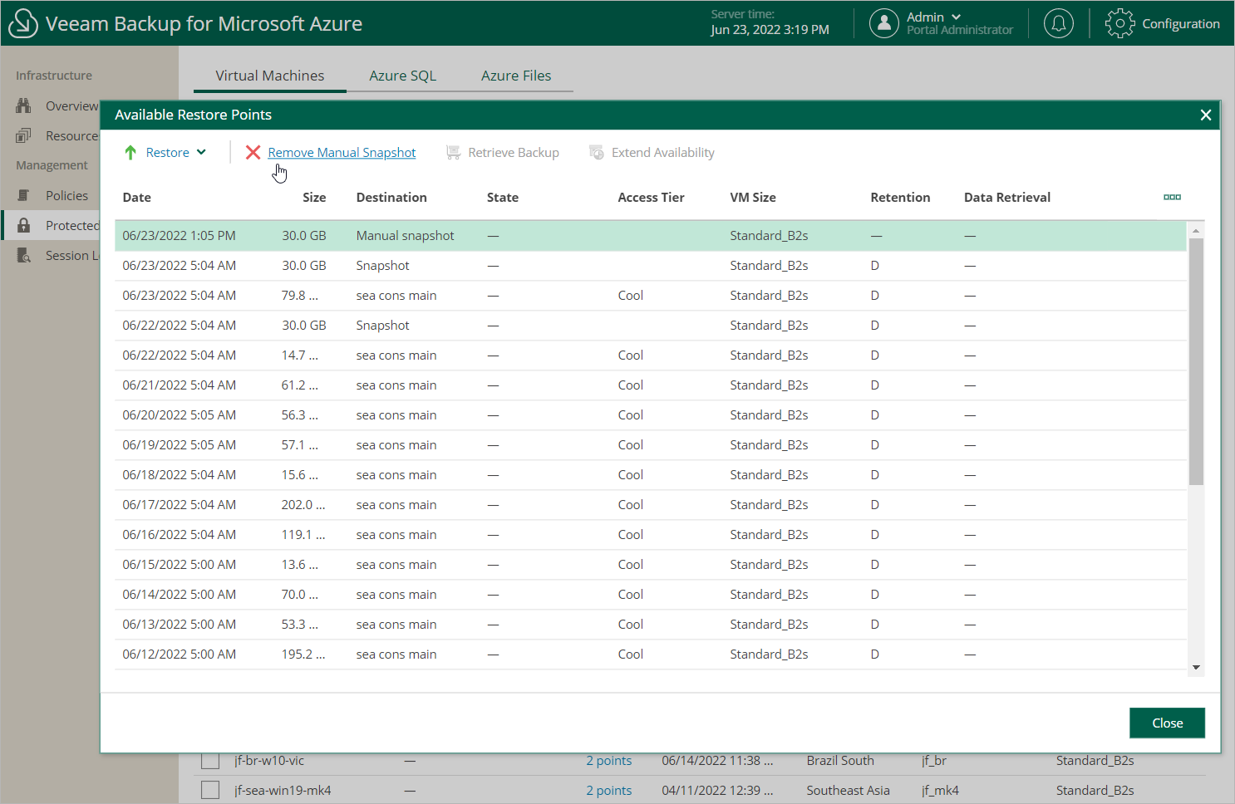Viewport: 1235px width, 804px height.
Task: Click Southeast Asia region cell
Action: point(848,791)
